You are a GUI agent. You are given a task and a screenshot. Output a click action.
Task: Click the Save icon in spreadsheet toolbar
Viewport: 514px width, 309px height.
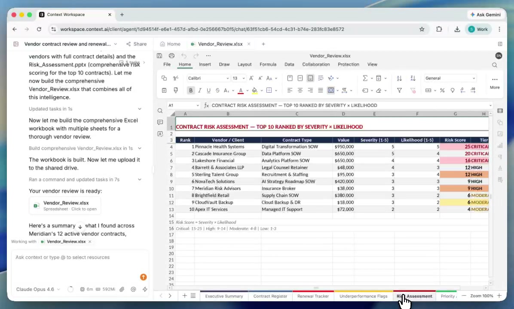pos(159,56)
